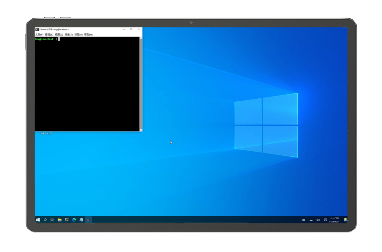Launch File Explorer from the taskbar
Viewport: 382px width, 252px height.
click(60, 220)
